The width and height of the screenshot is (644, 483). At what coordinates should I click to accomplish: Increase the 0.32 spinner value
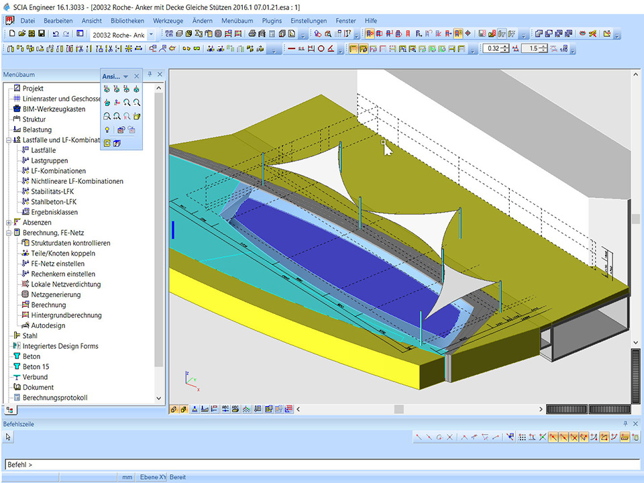pyautogui.click(x=506, y=46)
